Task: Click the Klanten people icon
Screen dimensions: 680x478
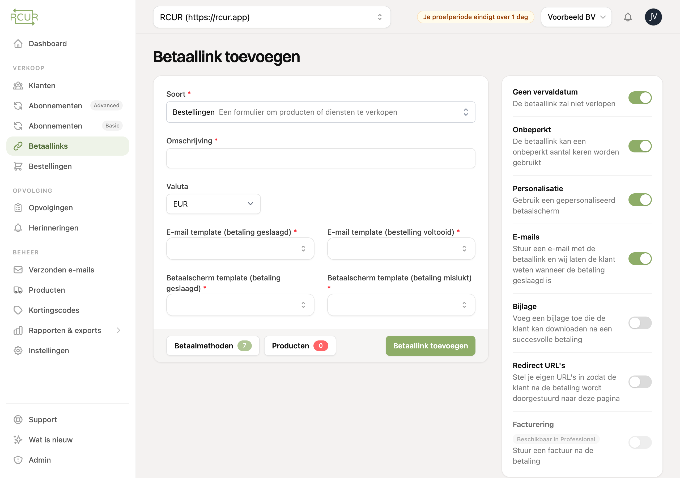Action: pos(18,86)
